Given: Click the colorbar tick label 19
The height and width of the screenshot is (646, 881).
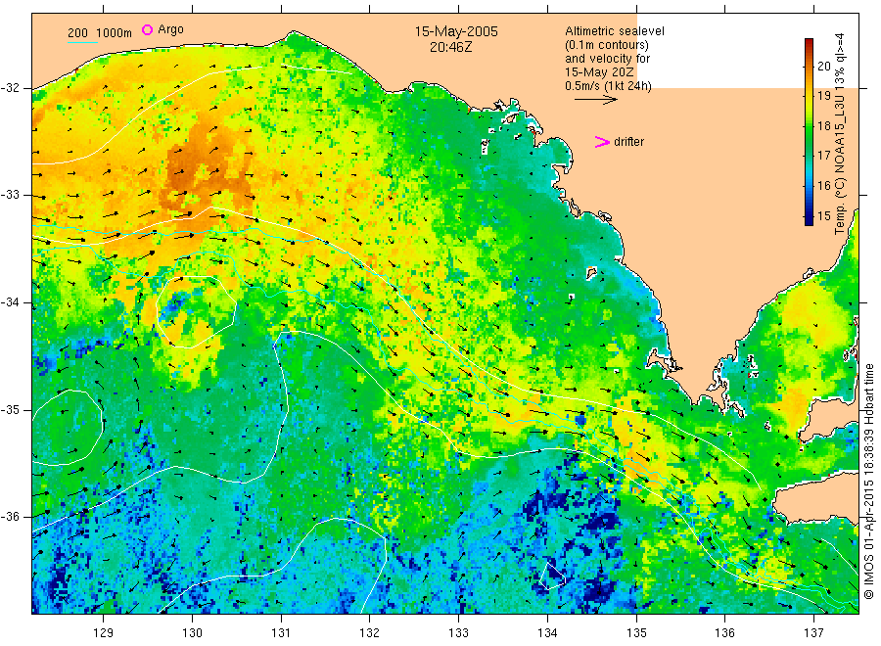Looking at the screenshot, I should click(823, 96).
